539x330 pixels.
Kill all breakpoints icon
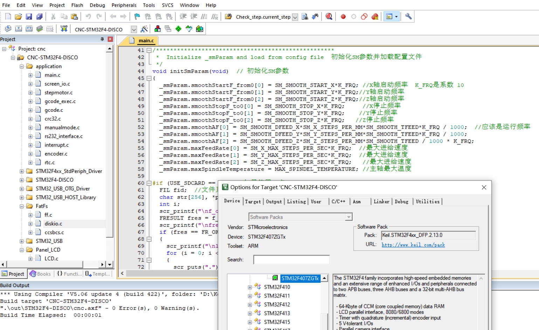click(375, 16)
